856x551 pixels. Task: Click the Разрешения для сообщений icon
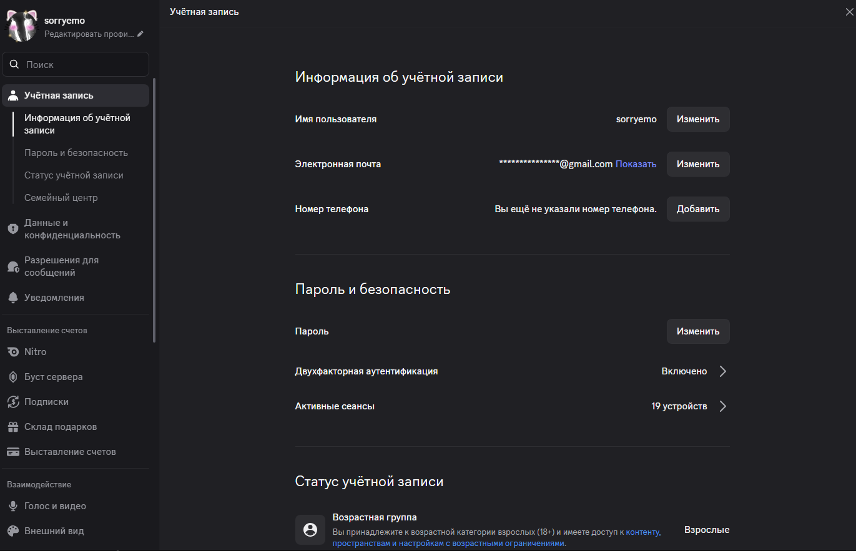click(x=13, y=266)
